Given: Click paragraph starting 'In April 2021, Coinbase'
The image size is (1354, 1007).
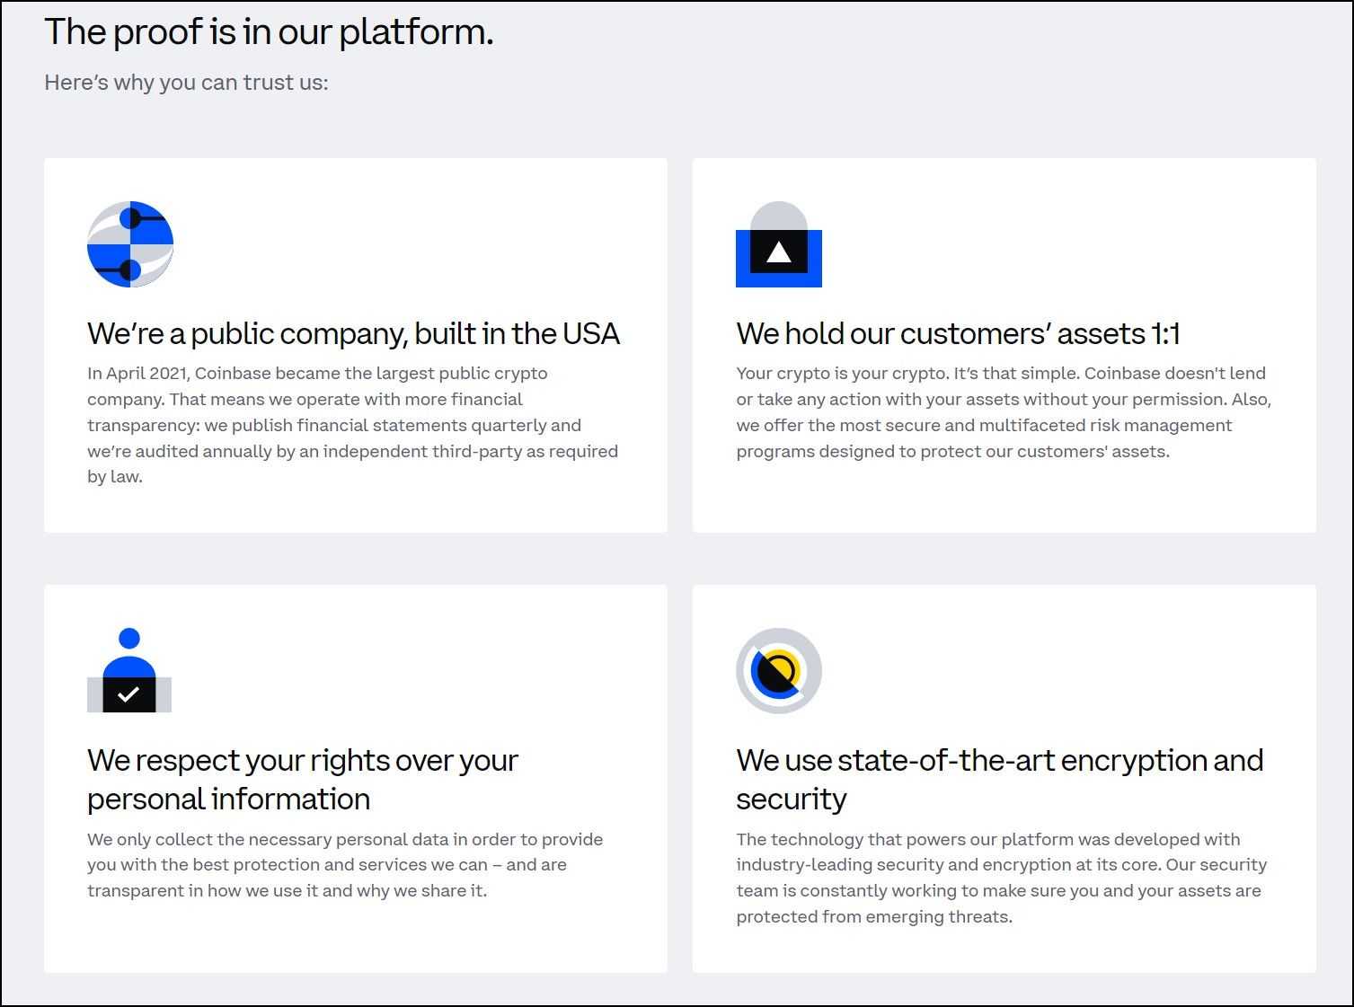Looking at the screenshot, I should pyautogui.click(x=352, y=425).
